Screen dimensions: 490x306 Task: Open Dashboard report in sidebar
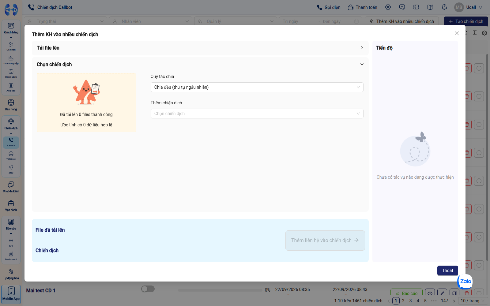coord(11,256)
